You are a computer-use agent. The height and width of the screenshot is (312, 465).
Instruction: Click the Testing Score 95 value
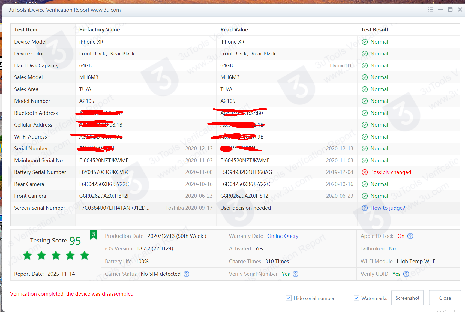click(75, 241)
